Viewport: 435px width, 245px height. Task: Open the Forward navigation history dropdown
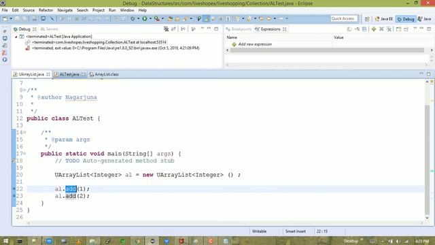coord(287,18)
